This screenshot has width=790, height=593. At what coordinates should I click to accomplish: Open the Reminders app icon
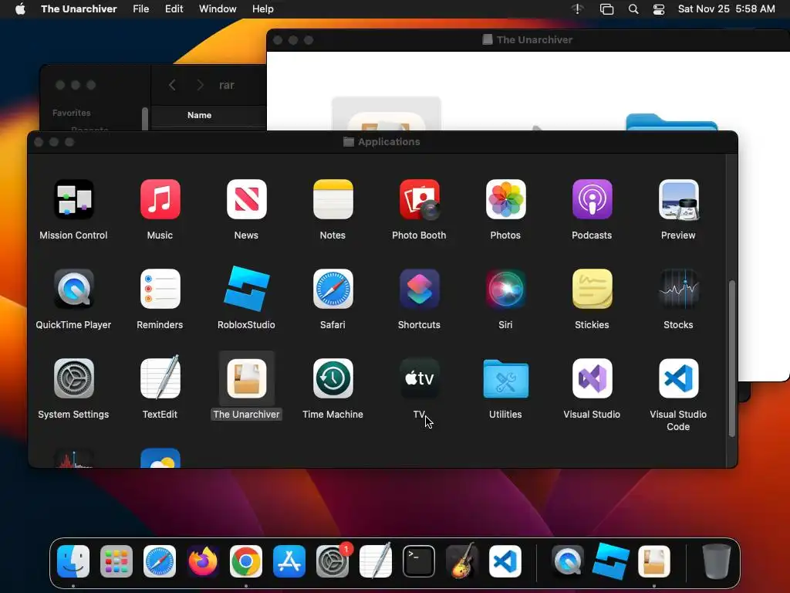tap(160, 289)
